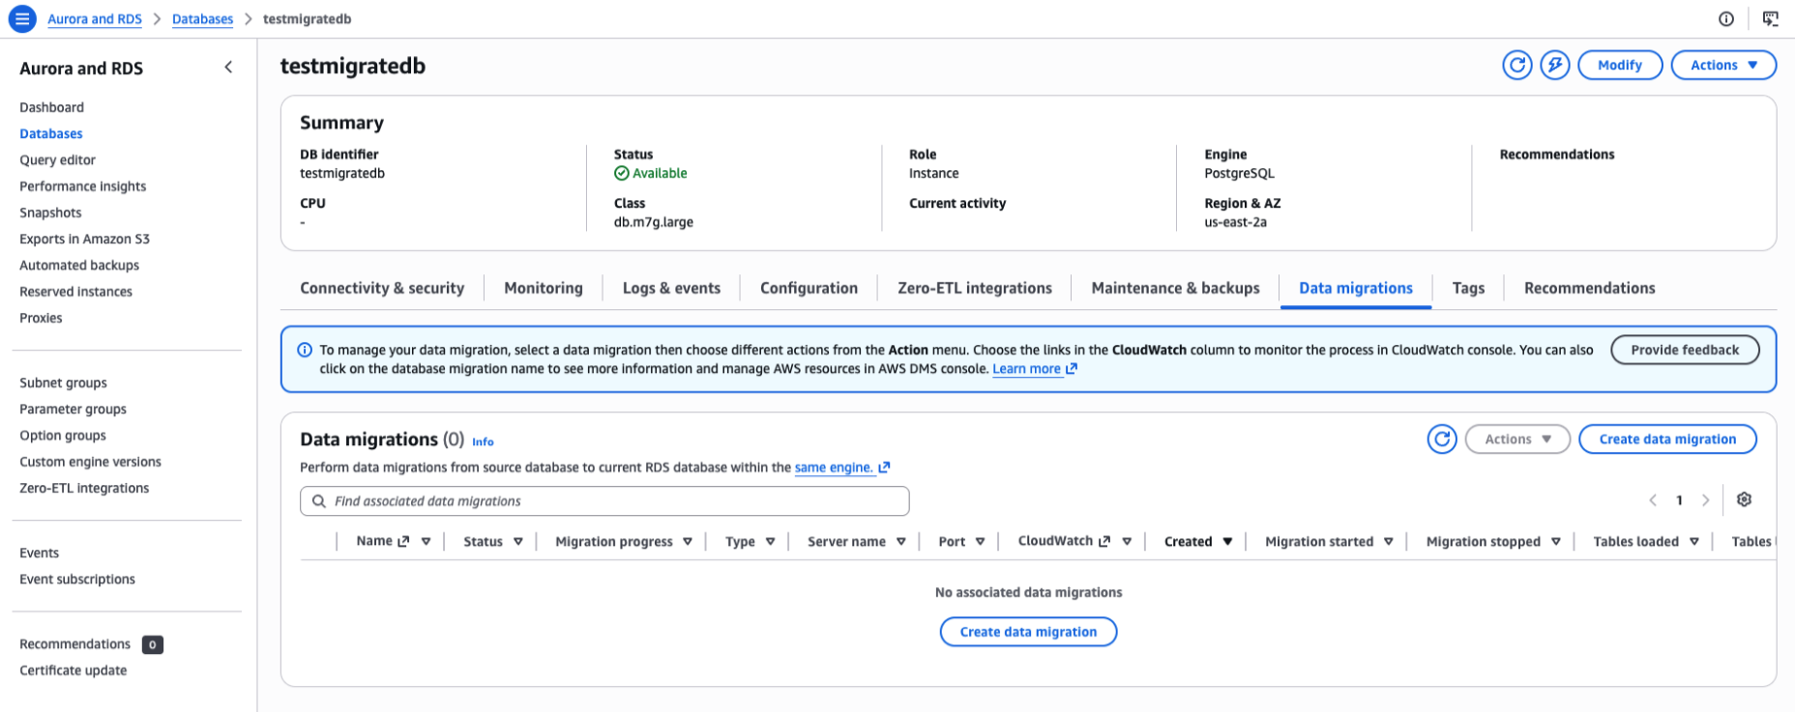
Task: Open Subnet groups in sidebar
Action: 63,383
